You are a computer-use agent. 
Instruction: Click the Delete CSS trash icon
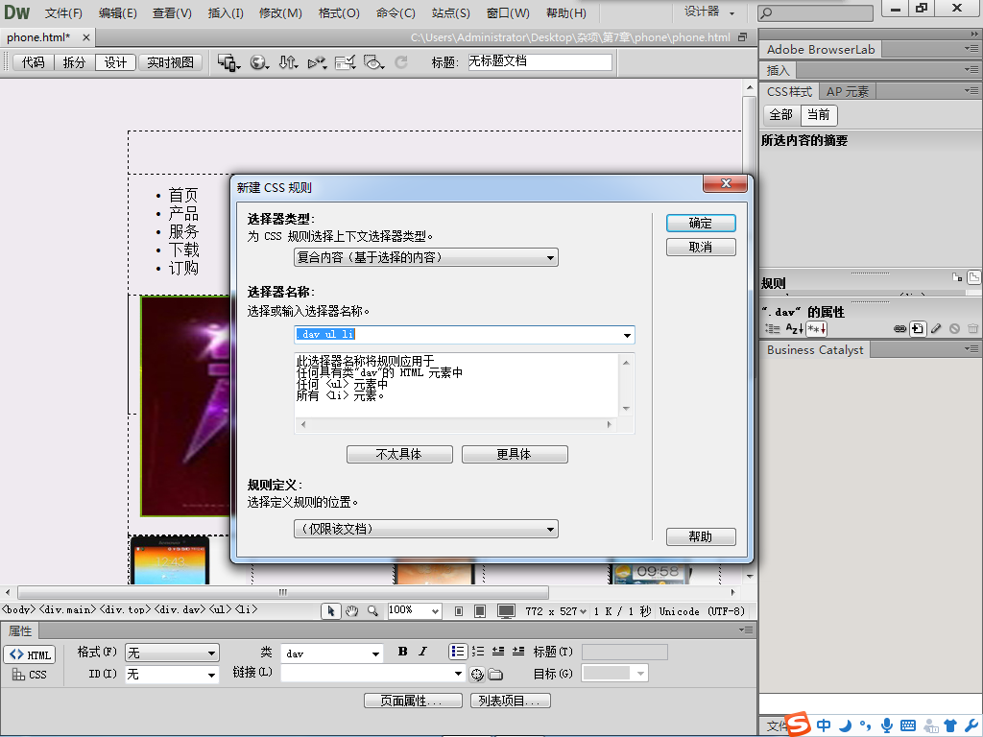click(x=972, y=328)
